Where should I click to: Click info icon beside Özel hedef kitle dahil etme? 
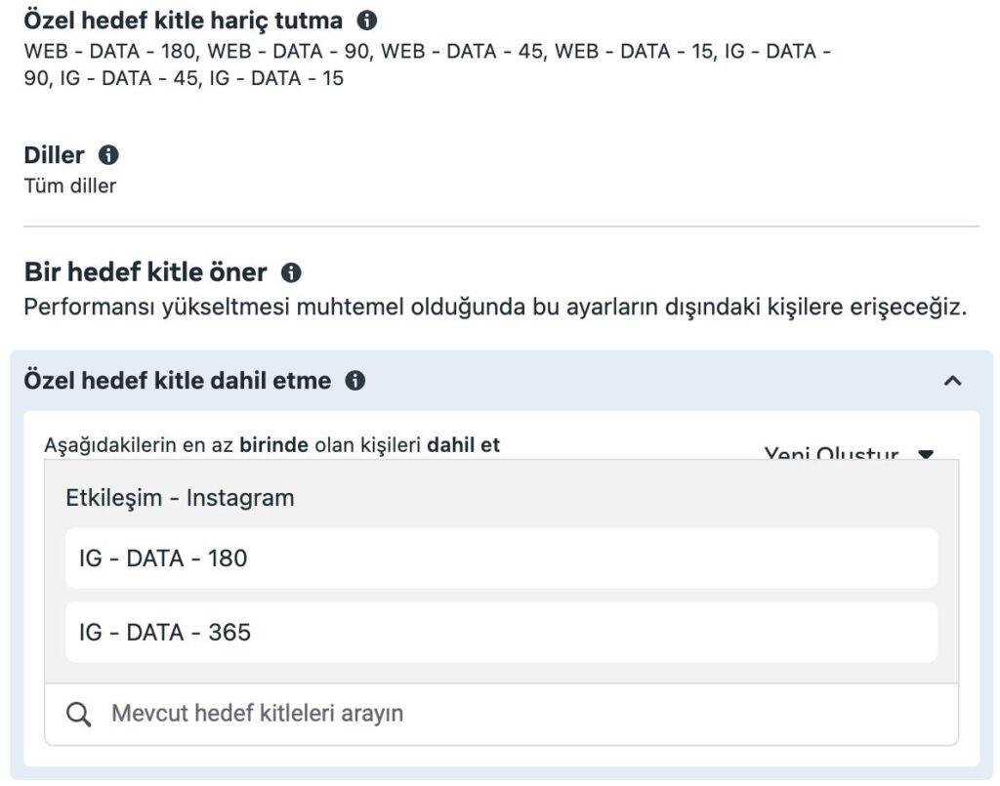[x=355, y=381]
